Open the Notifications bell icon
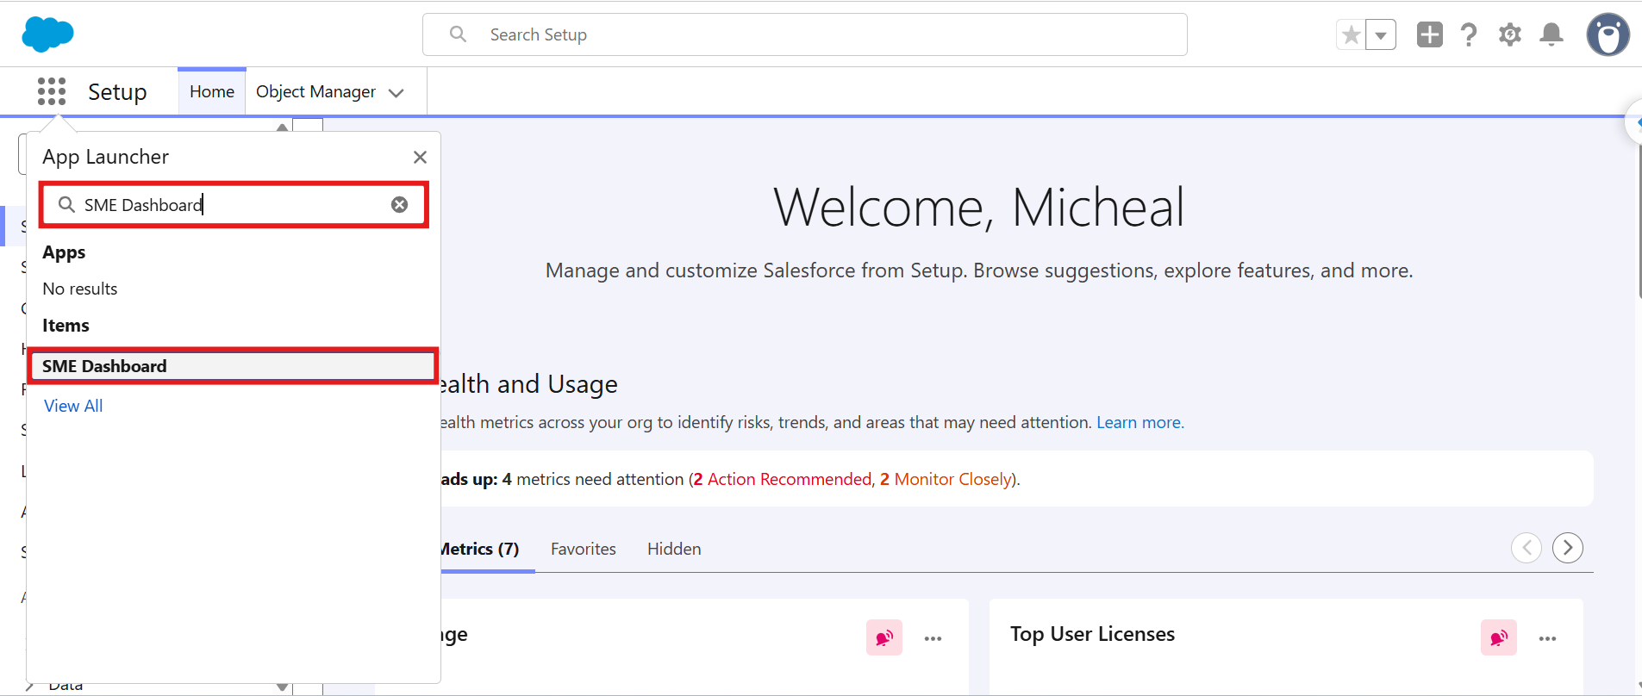 1551,34
